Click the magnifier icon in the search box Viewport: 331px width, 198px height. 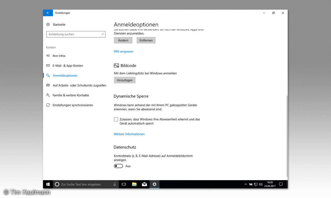[x=103, y=34]
